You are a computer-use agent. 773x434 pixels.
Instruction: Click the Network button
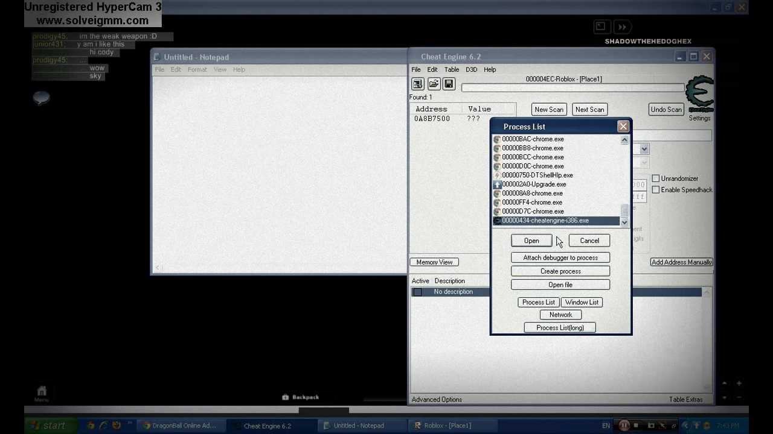tap(560, 315)
